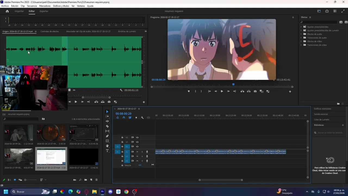Click the Windows Start button
Image resolution: width=348 pixels, height=196 pixels.
pyautogui.click(x=6, y=192)
